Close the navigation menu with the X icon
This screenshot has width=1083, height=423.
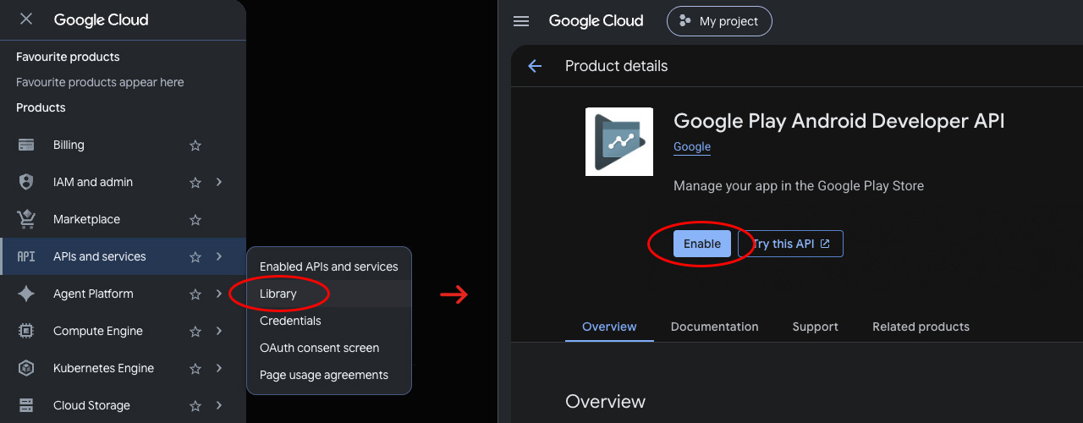click(x=26, y=19)
